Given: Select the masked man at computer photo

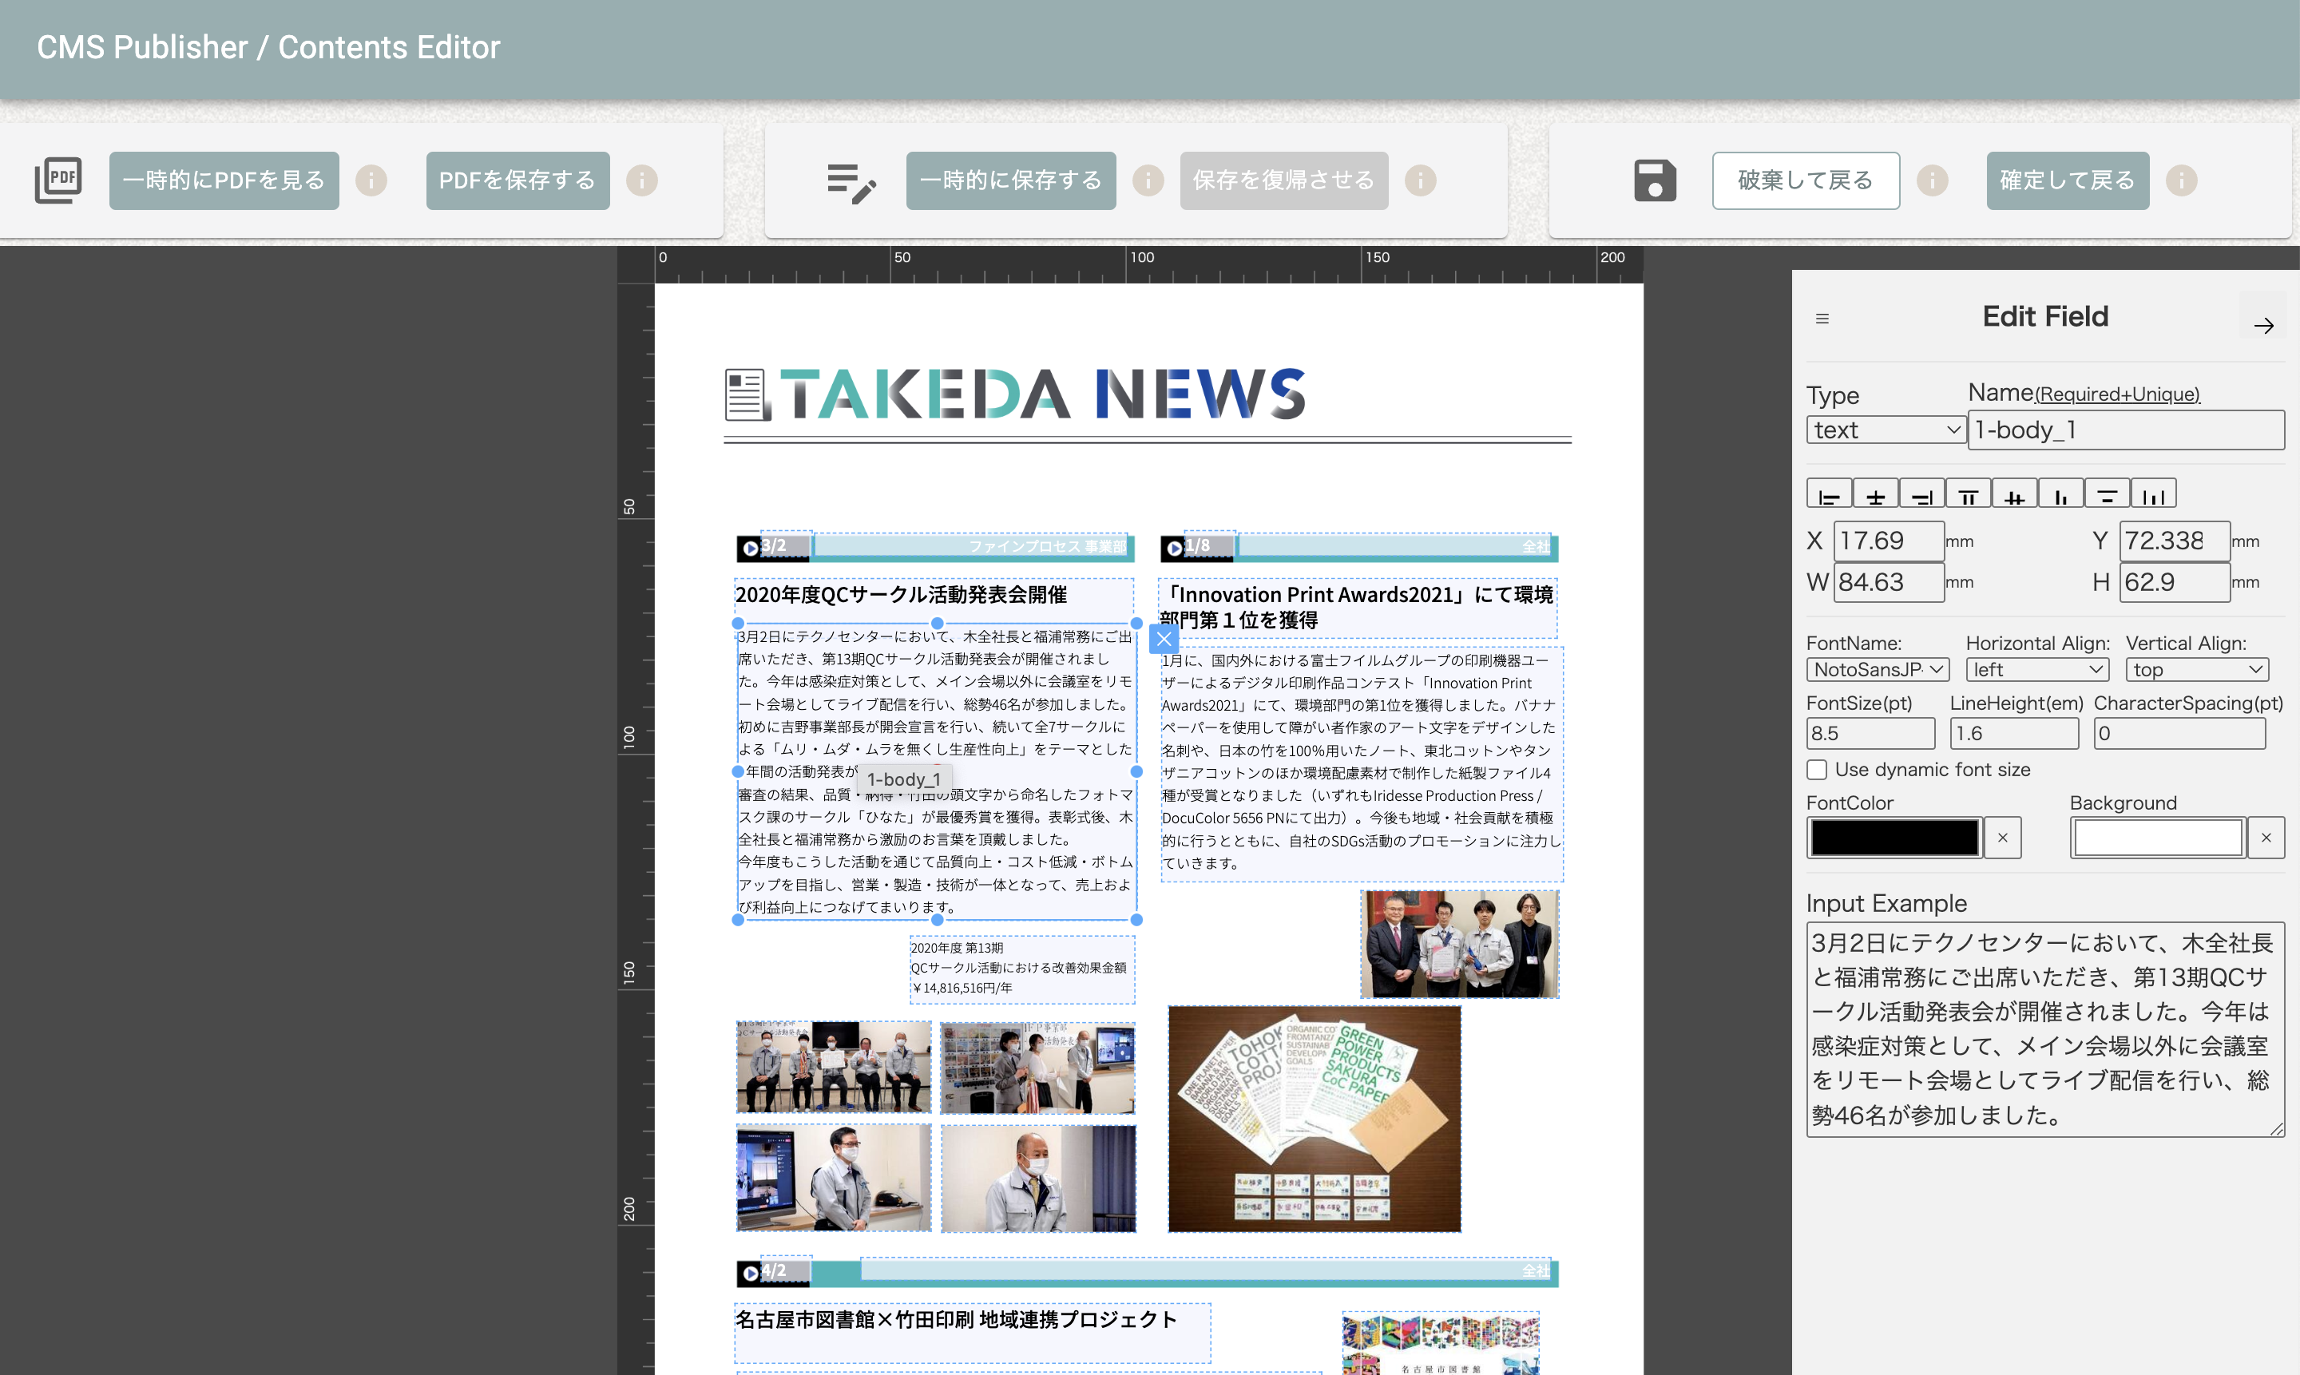Looking at the screenshot, I should 833,1178.
